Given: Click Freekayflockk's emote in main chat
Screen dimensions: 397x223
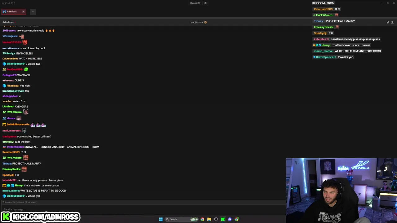Looking at the screenshot, I should click(24, 169).
